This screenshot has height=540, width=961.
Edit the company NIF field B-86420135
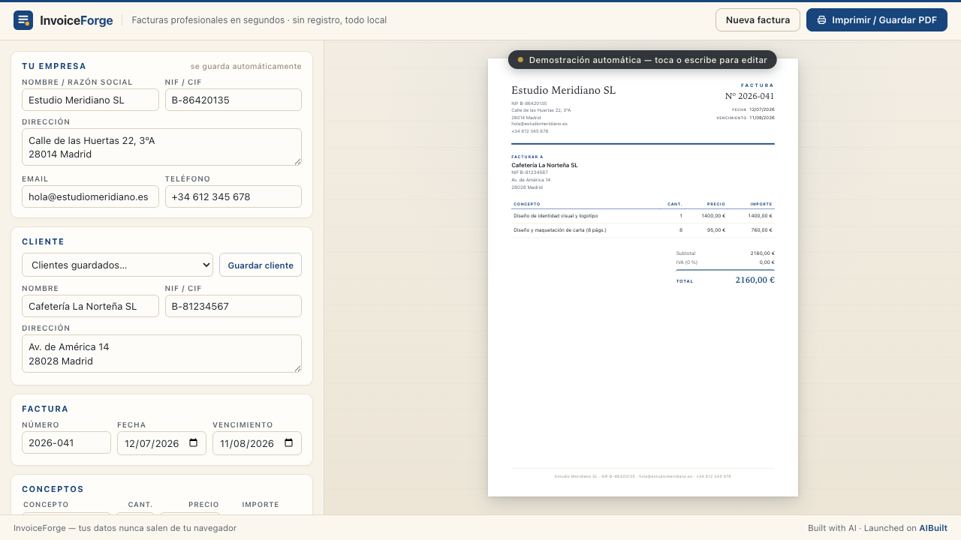pyautogui.click(x=233, y=100)
